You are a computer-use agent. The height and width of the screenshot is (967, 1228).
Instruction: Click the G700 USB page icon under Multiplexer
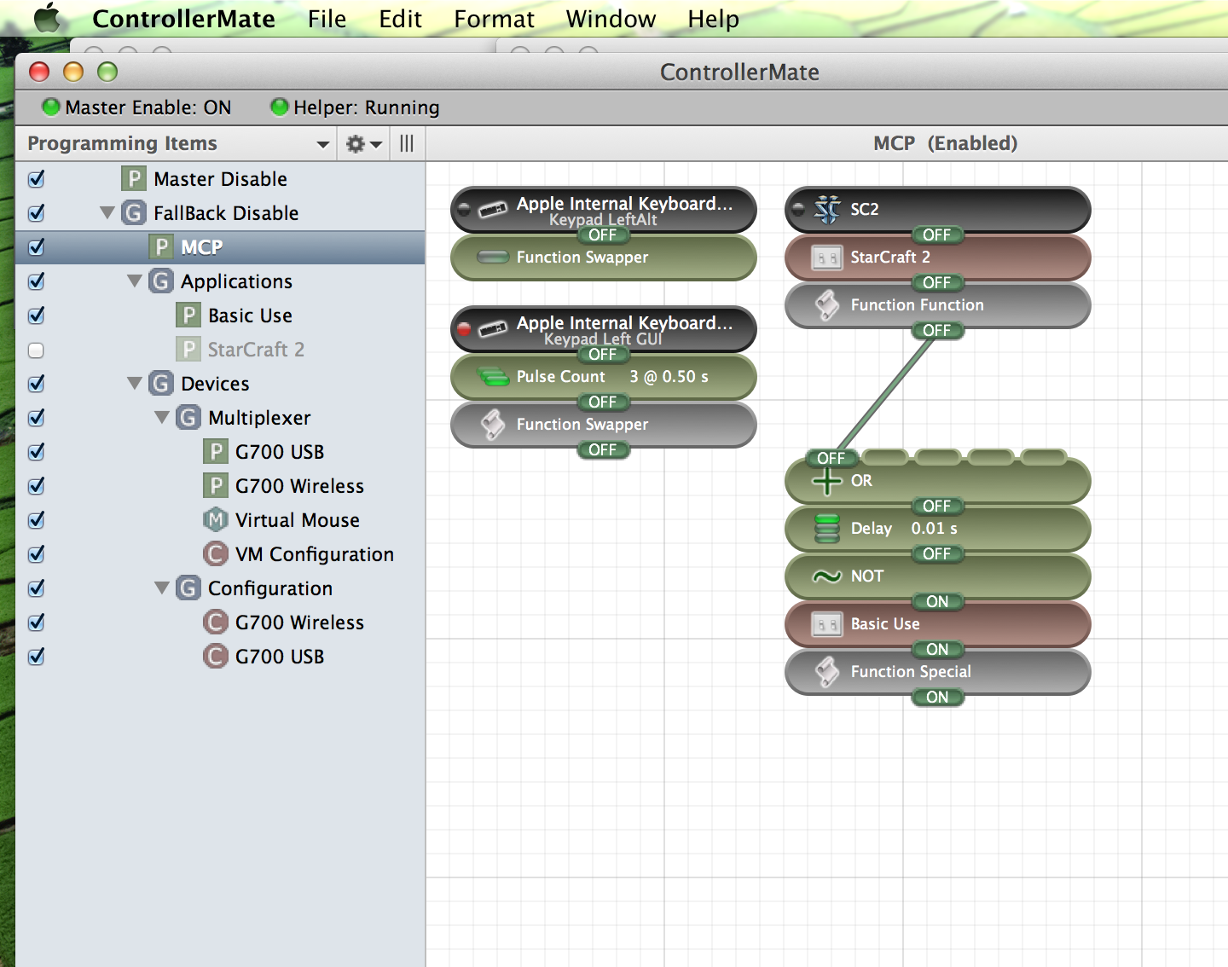tap(215, 452)
